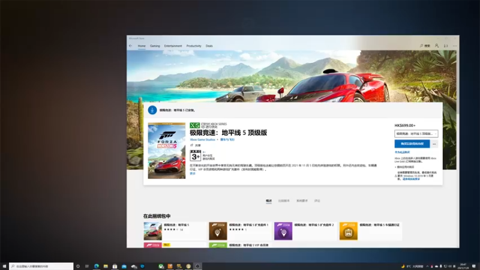
Task: Open the racing and flying category link
Action: click(x=227, y=140)
